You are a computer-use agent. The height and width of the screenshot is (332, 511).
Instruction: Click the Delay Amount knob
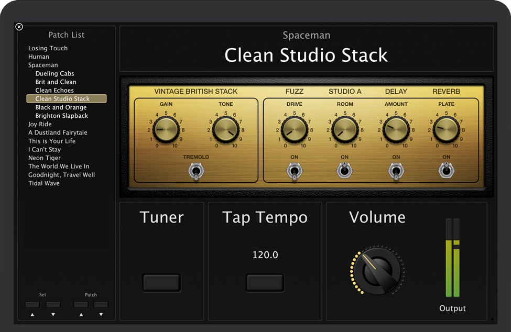coord(396,129)
